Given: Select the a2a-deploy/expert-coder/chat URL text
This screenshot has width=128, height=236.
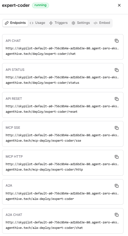Looking at the screenshot, I should pos(62,225).
